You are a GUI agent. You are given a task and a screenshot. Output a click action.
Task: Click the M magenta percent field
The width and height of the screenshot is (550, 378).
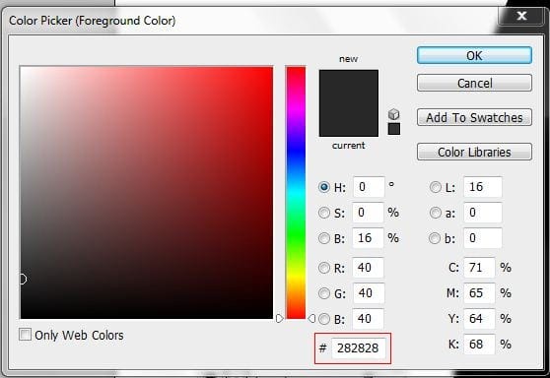(x=479, y=293)
